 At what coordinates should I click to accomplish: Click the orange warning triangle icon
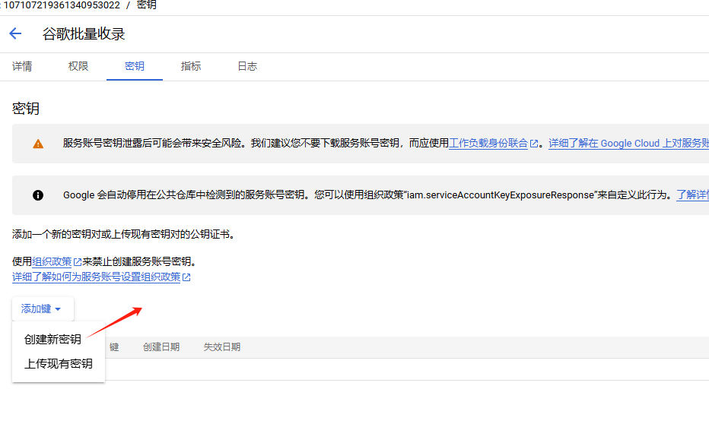(38, 144)
